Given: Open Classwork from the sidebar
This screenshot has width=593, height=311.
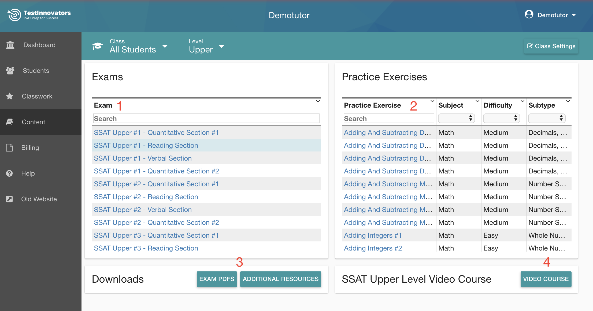Looking at the screenshot, I should [x=41, y=96].
